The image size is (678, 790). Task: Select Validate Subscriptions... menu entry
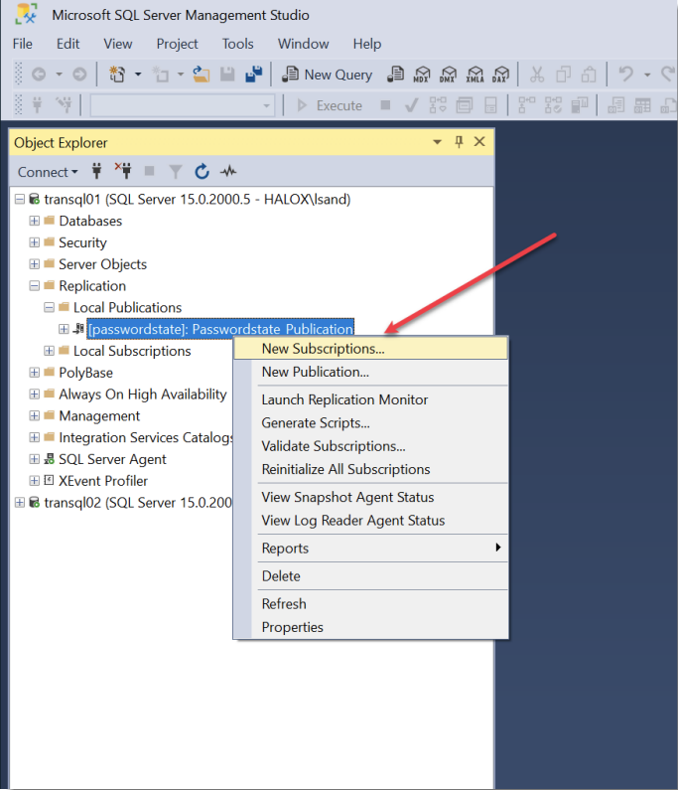coord(371,446)
